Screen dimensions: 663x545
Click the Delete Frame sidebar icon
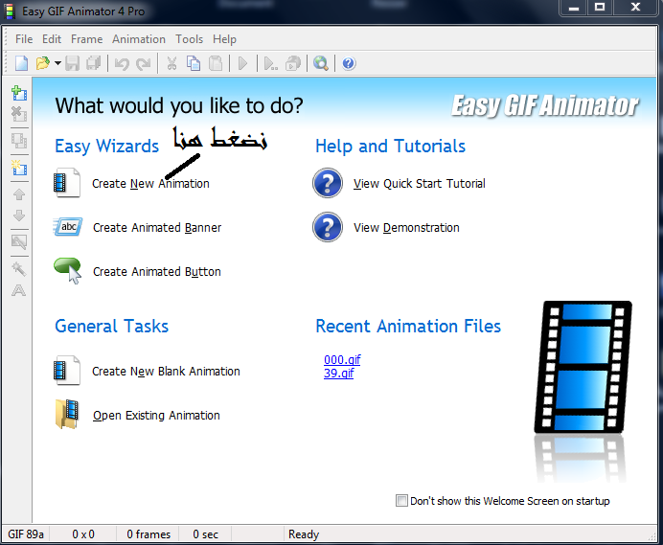tap(19, 114)
